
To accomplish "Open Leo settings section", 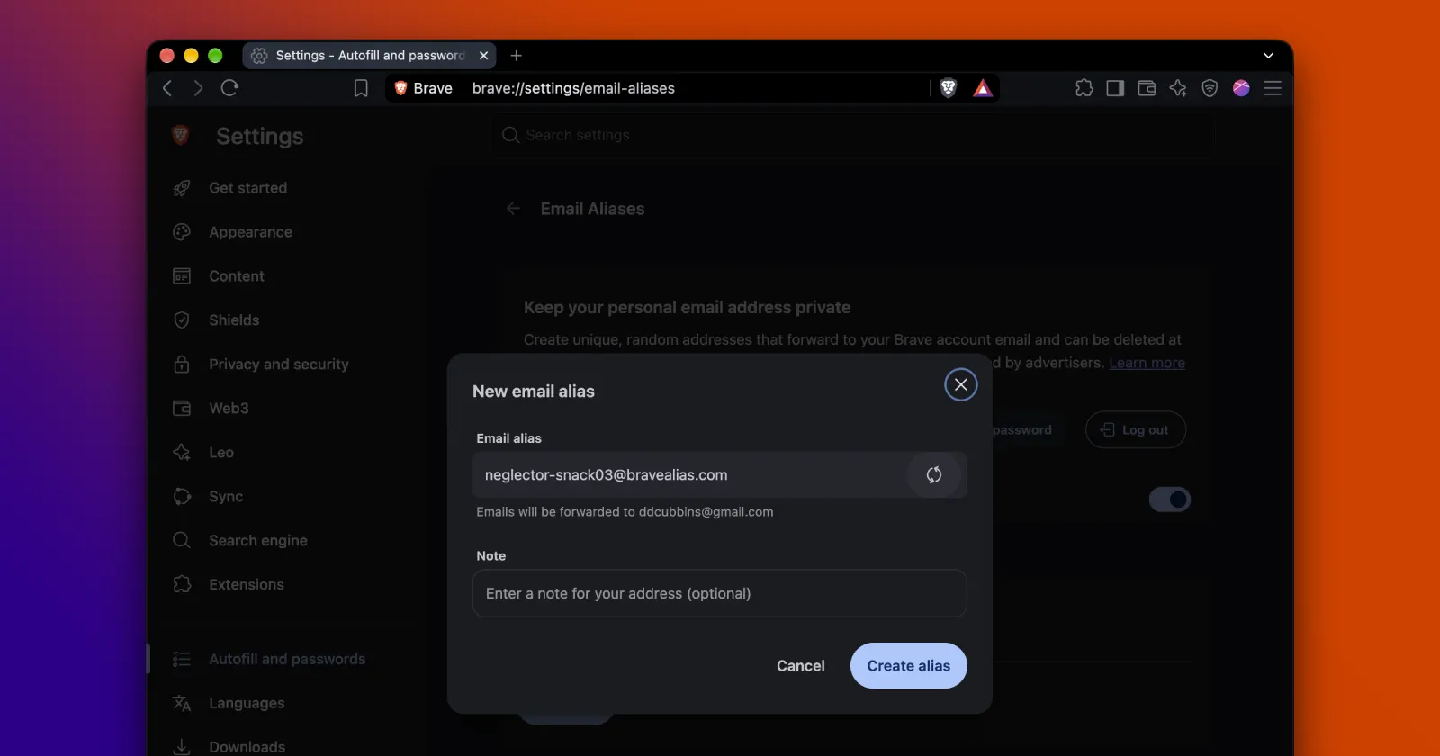I will click(221, 453).
